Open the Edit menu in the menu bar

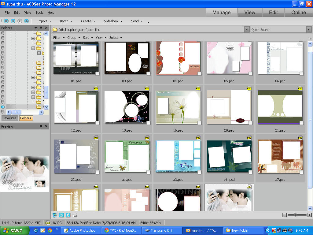point(17,13)
